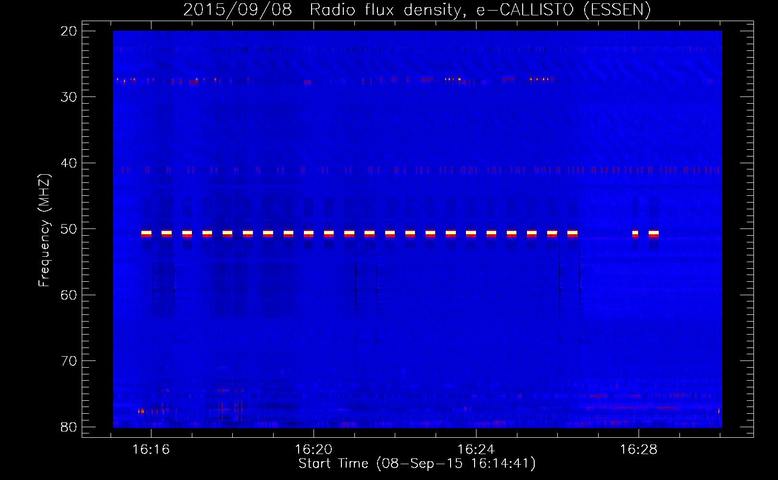
Task: Click the 'Frequency (MHZ)' y-axis label
Action: point(44,230)
